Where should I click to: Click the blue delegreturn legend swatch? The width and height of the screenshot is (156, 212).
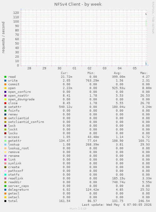[x=5, y=190]
